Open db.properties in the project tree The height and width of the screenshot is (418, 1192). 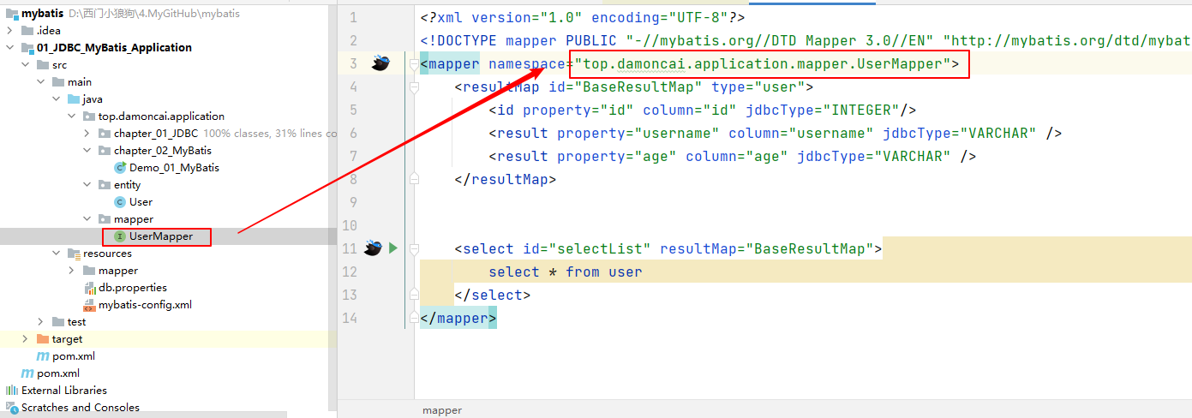click(x=133, y=288)
